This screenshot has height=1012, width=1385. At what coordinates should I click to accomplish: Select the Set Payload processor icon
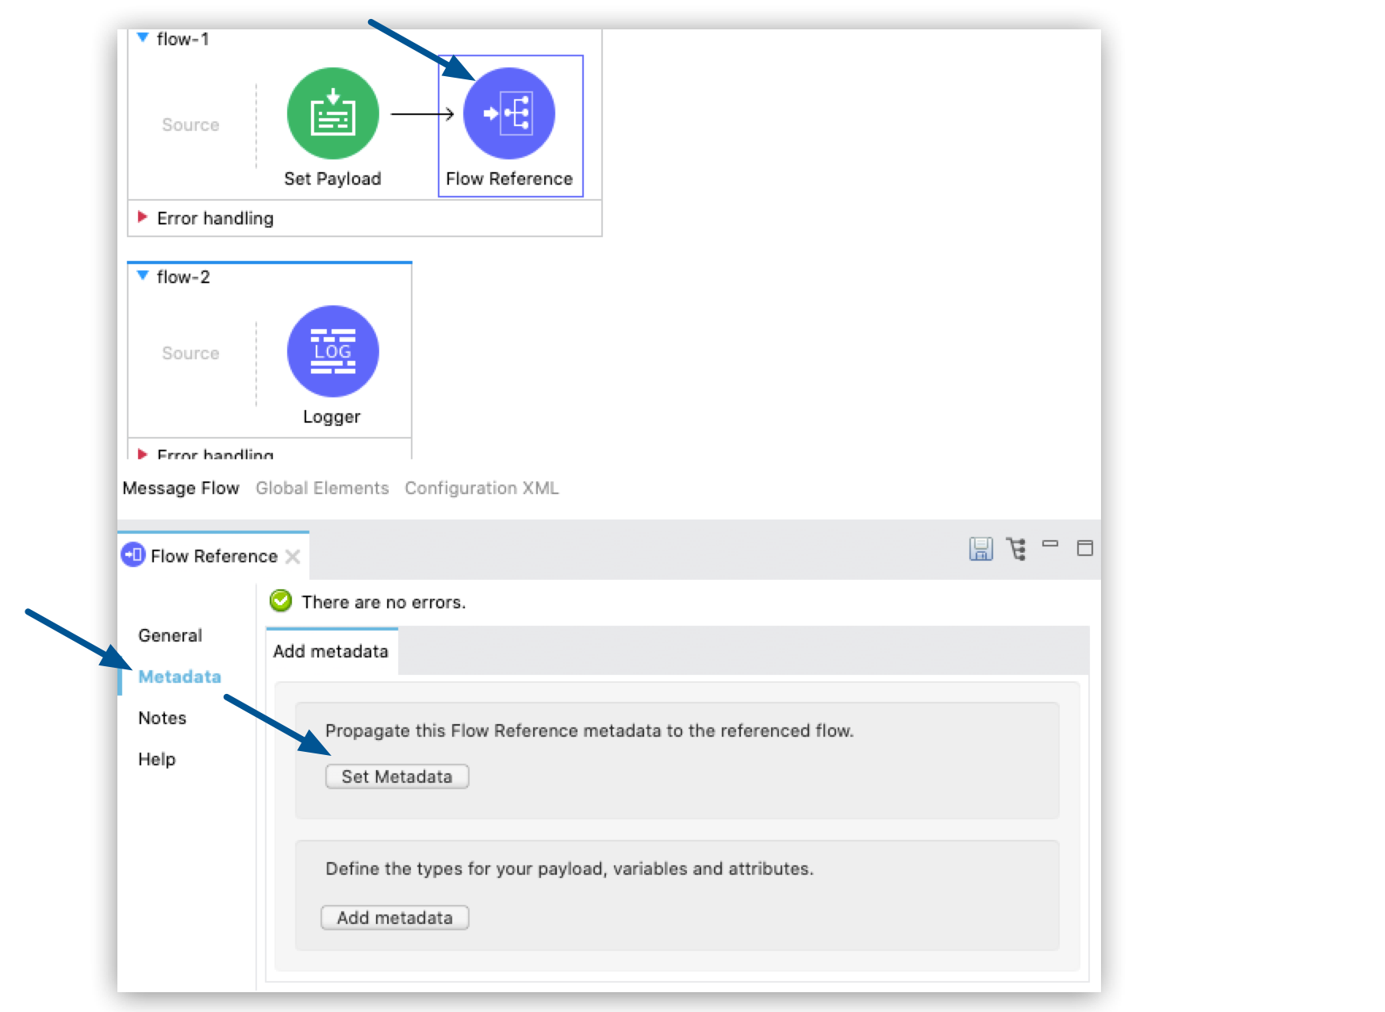tap(332, 113)
